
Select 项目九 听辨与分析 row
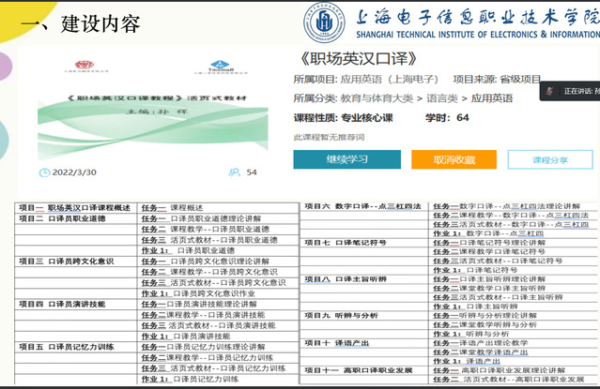point(341,315)
